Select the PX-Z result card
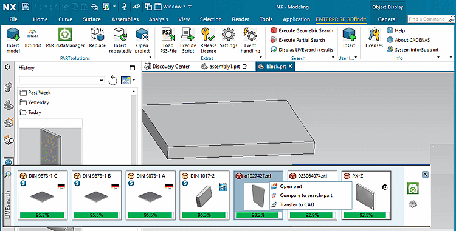Screen dimensions: 456x231 click(x=366, y=195)
